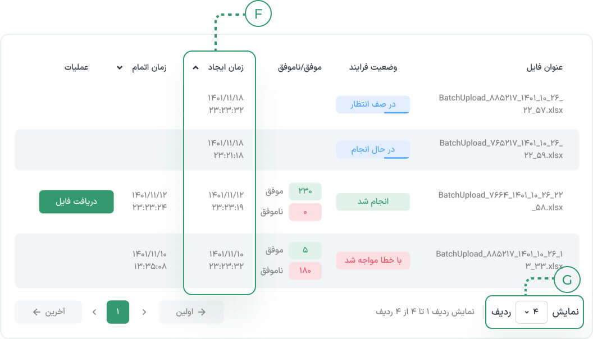This screenshot has height=339, width=593.
Task: Click the وضعیت فرایند column header
Action: (373, 67)
